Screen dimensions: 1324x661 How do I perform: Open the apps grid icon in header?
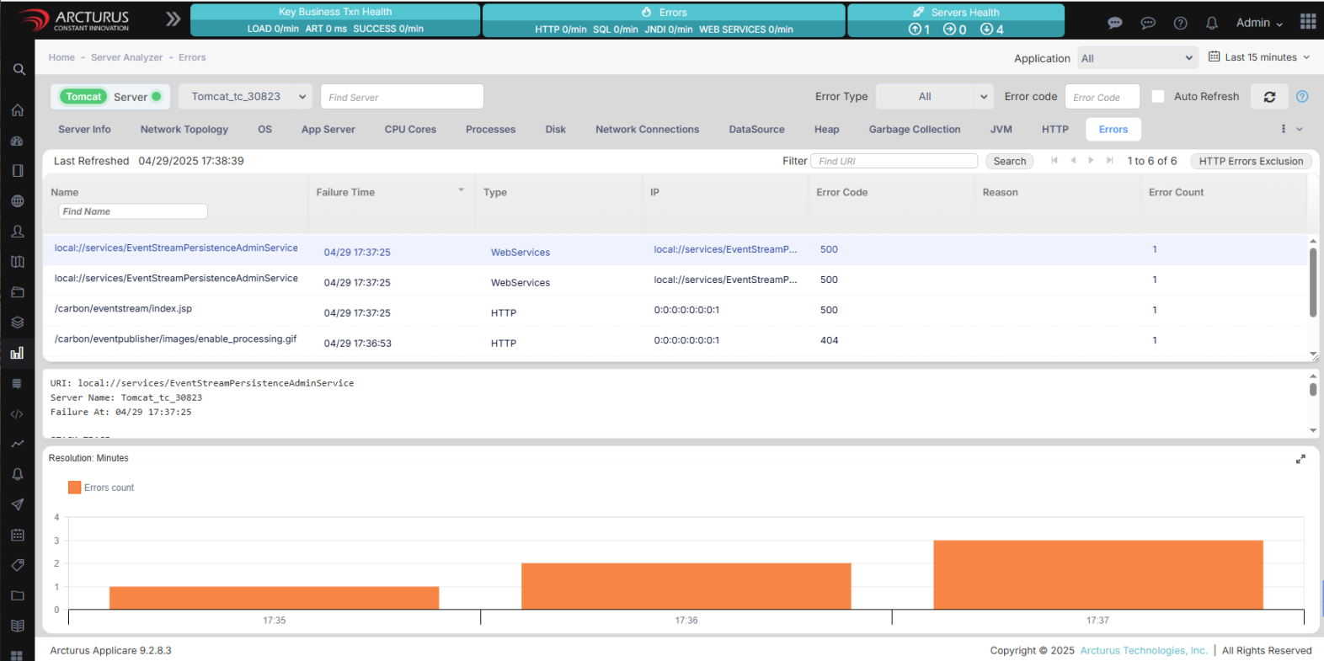pos(1308,21)
